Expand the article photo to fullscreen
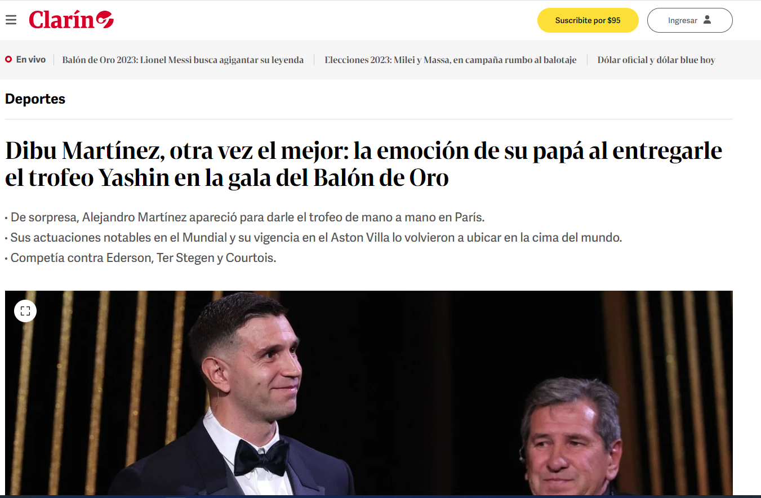Viewport: 761px width, 498px height. (25, 311)
